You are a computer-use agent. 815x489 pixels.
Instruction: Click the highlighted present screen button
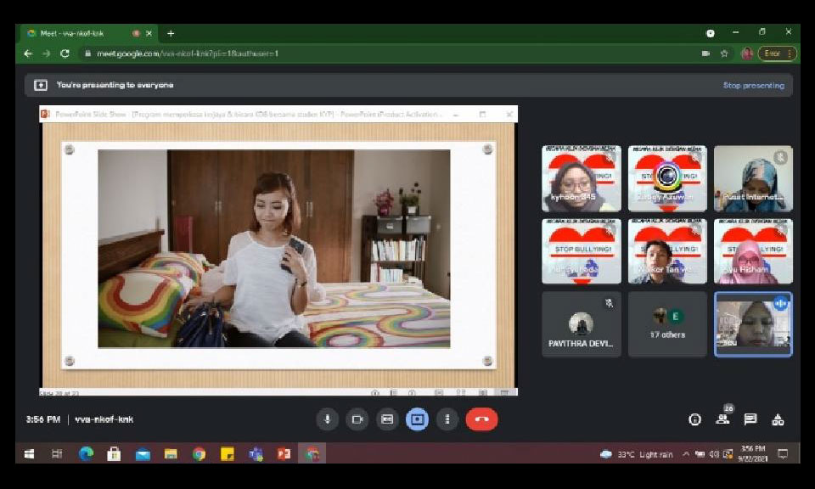click(x=417, y=419)
